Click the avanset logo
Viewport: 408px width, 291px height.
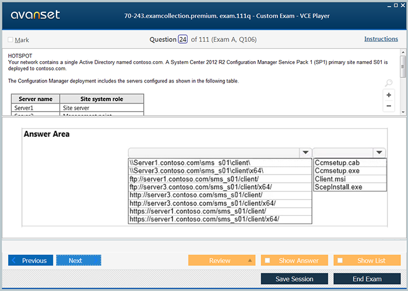pos(36,15)
